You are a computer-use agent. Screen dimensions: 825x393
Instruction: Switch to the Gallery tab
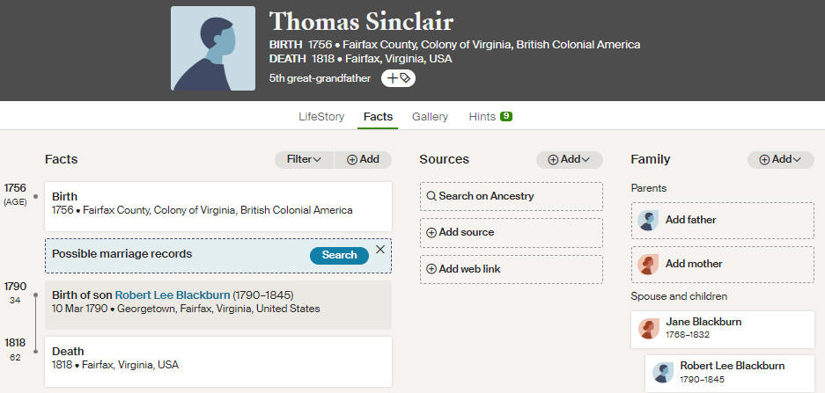[x=430, y=117]
